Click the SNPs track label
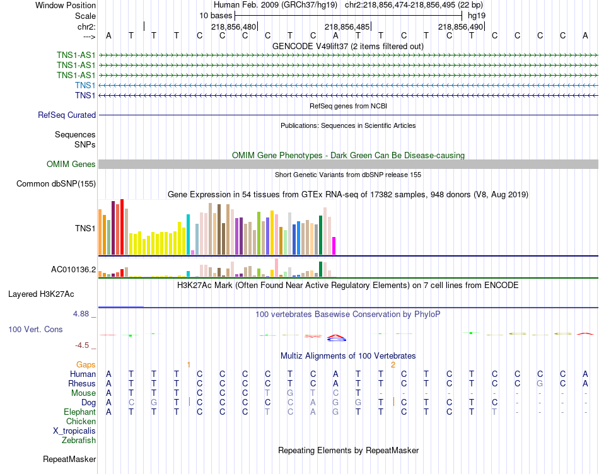 pyautogui.click(x=85, y=144)
